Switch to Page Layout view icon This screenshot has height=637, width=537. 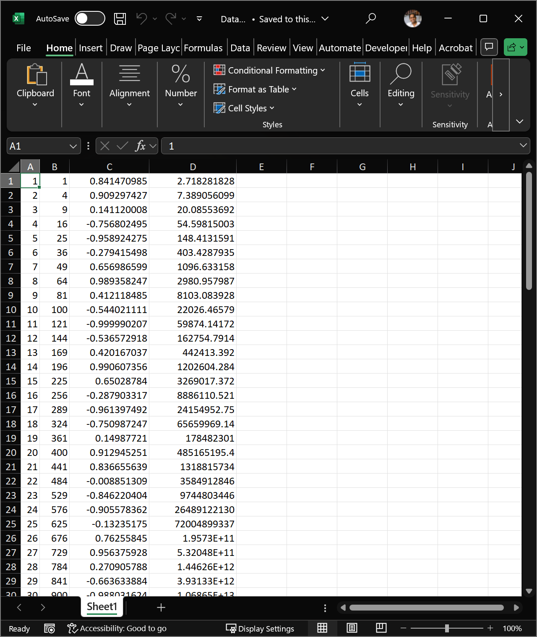(x=352, y=628)
